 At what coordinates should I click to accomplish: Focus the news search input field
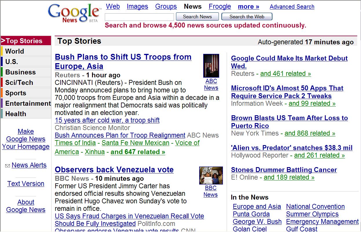coord(139,17)
